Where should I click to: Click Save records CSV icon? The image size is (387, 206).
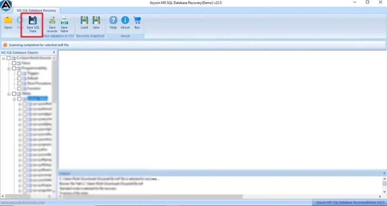[x=52, y=25]
